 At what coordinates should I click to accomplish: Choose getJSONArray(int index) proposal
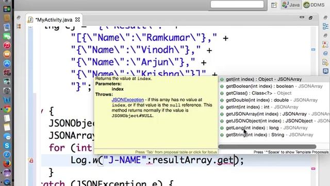(x=274, y=114)
